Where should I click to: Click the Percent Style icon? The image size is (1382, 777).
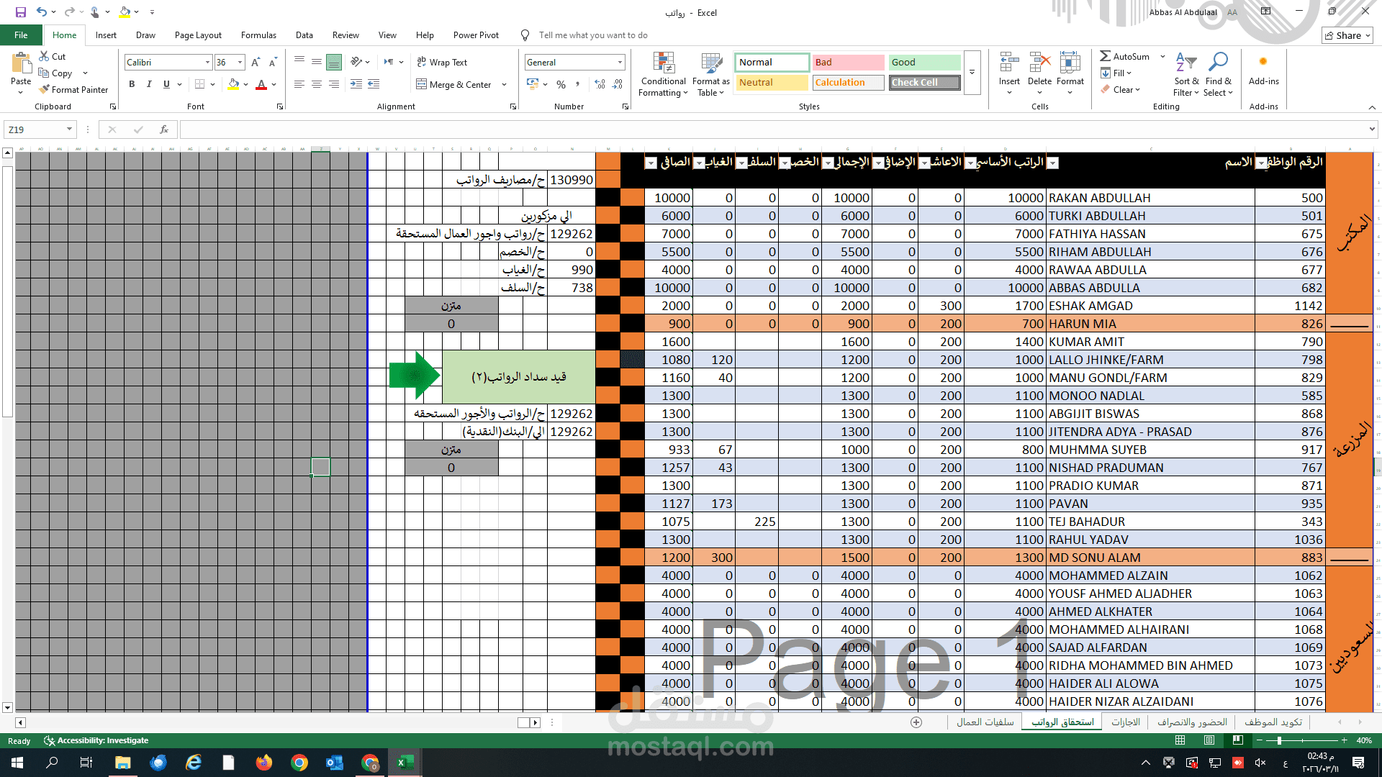[561, 84]
